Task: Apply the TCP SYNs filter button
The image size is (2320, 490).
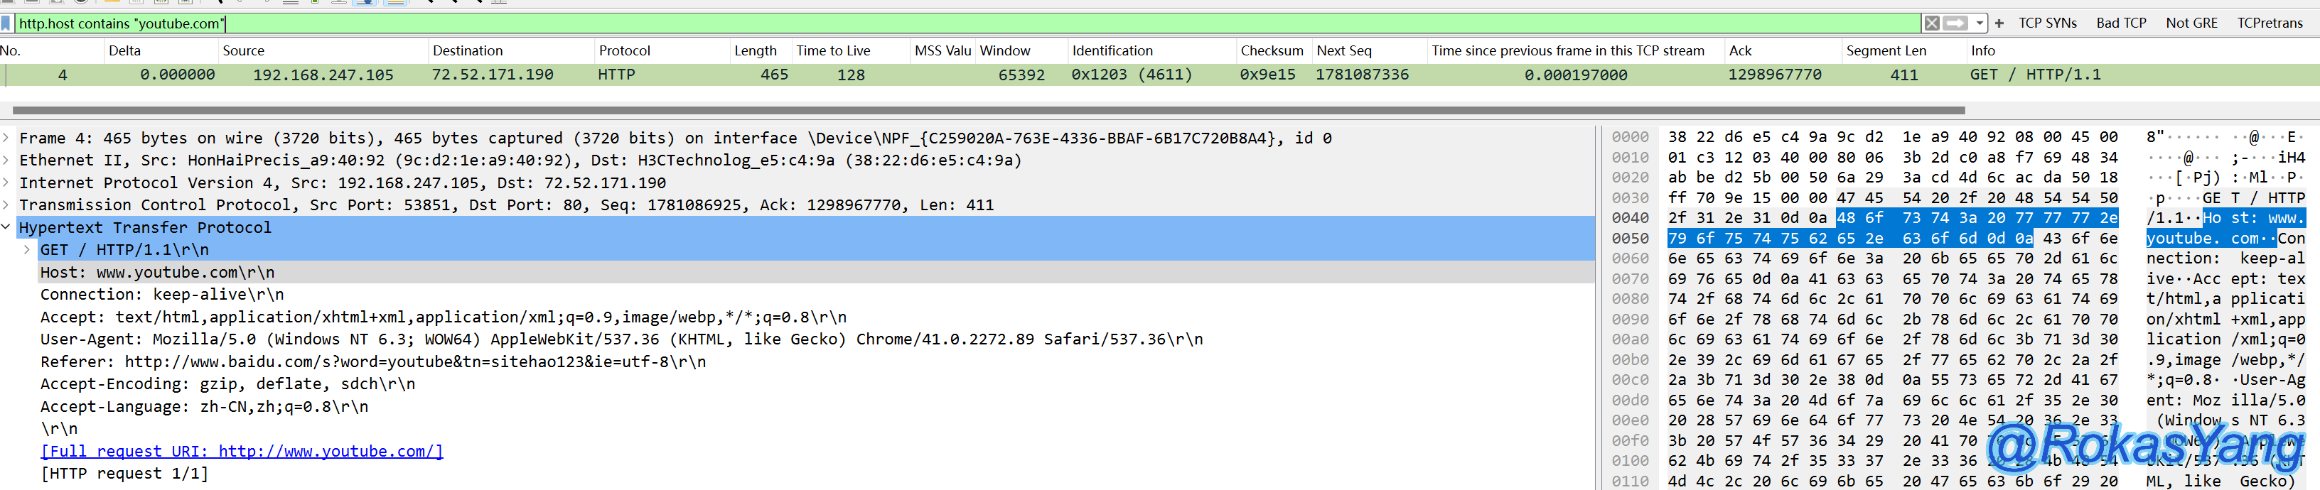Action: tap(2047, 23)
